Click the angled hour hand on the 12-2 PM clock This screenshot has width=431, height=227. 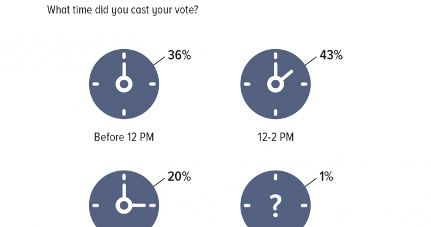click(287, 75)
